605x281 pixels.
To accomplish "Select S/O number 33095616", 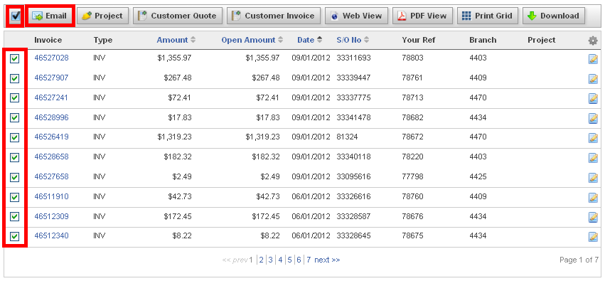I will 353,176.
